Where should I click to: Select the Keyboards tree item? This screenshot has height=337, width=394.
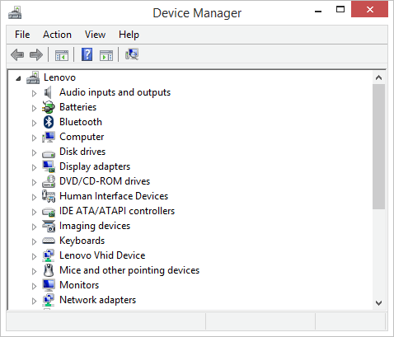pyautogui.click(x=82, y=241)
